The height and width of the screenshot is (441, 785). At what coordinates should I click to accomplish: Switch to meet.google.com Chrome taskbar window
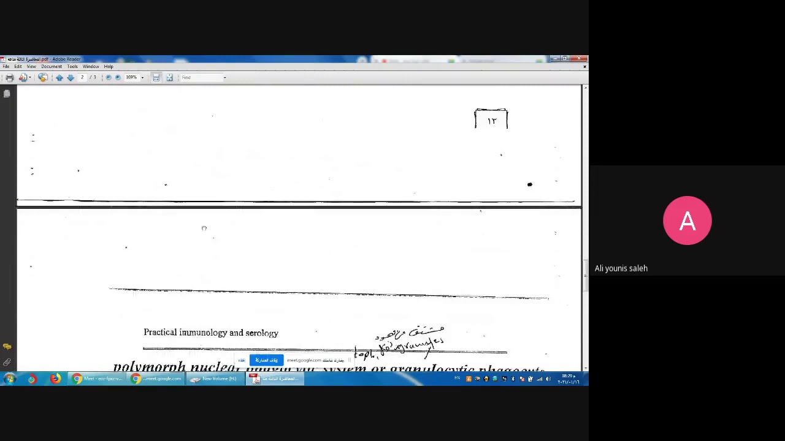pyautogui.click(x=156, y=379)
